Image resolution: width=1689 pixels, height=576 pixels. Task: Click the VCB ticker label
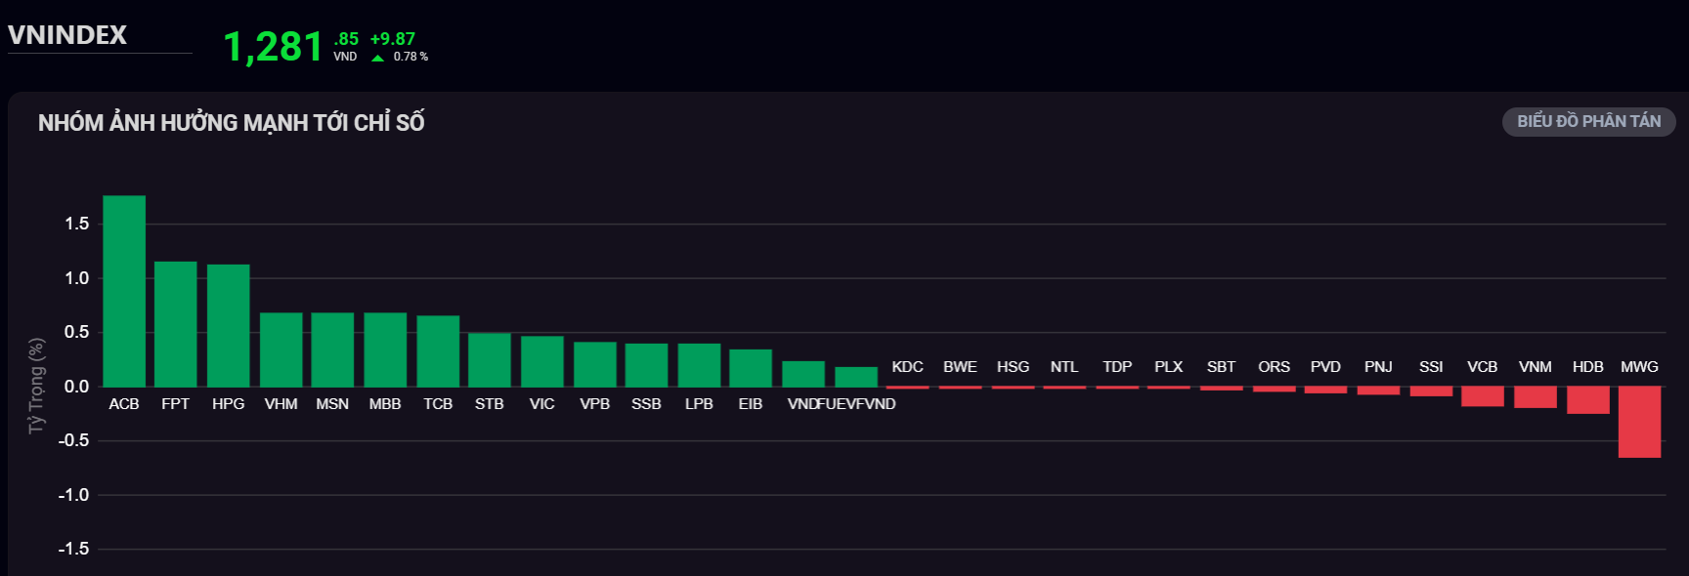1483,367
